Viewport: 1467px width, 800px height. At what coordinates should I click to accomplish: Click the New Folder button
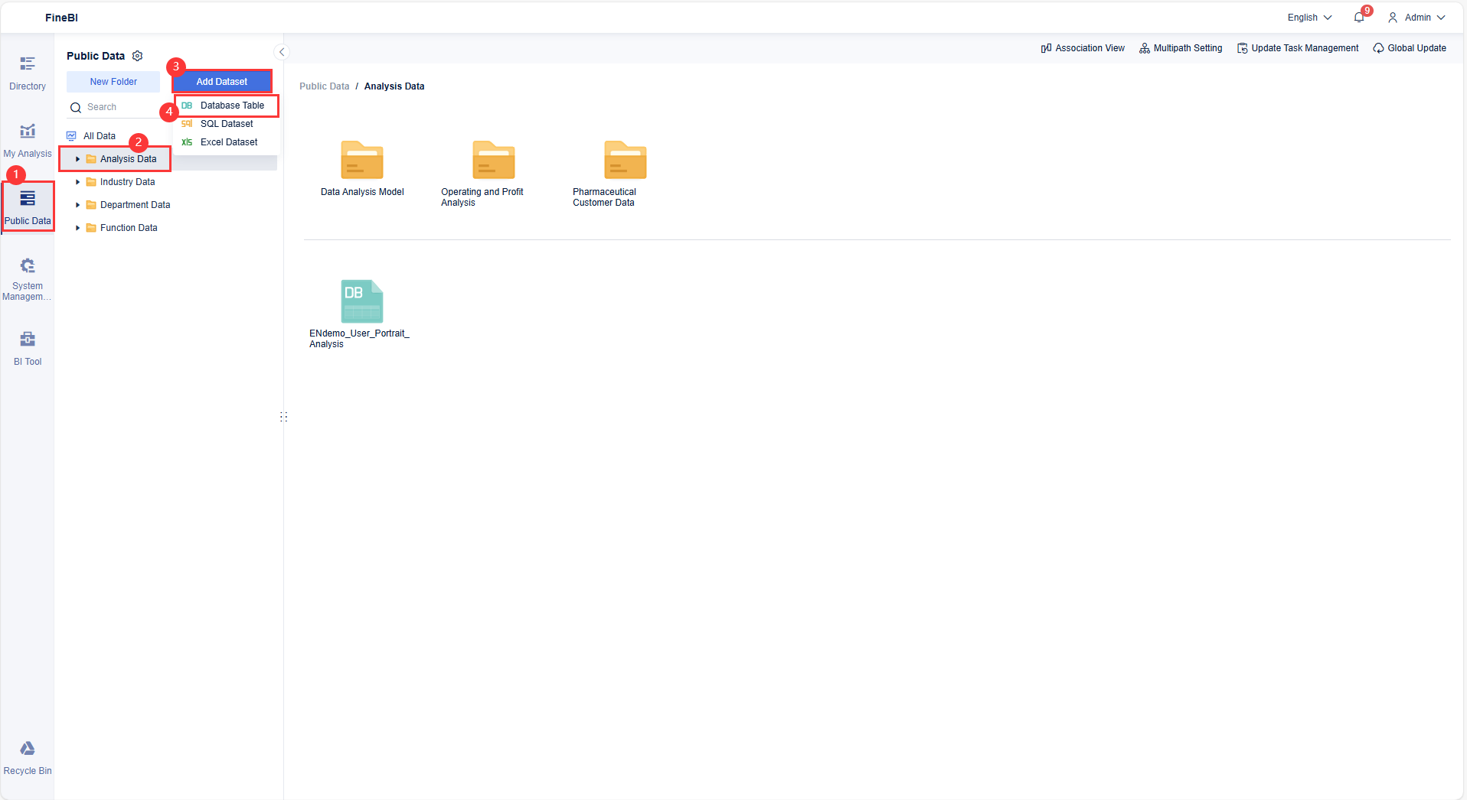(x=113, y=81)
